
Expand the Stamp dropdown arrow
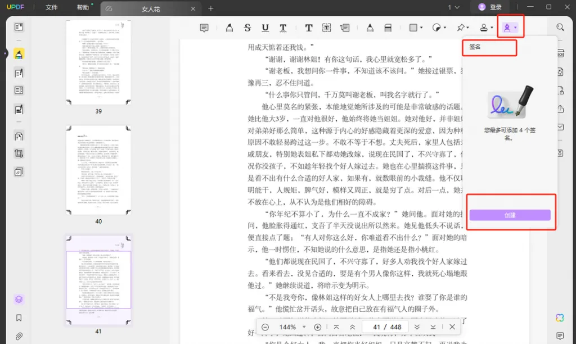click(x=492, y=28)
